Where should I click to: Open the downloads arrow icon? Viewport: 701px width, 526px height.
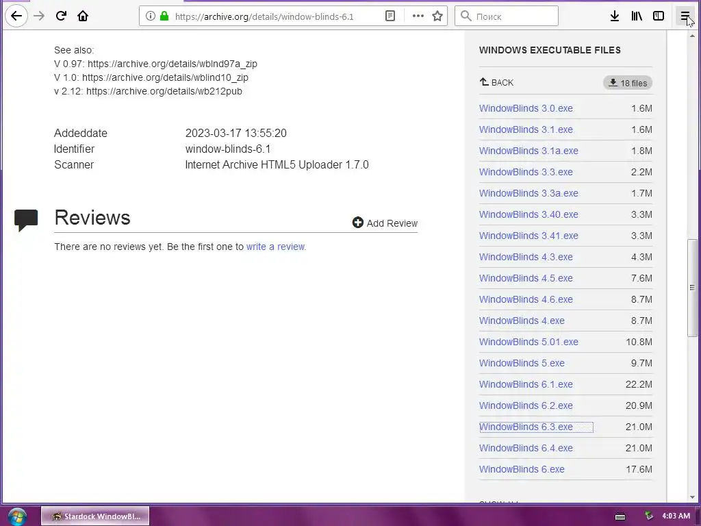615,16
